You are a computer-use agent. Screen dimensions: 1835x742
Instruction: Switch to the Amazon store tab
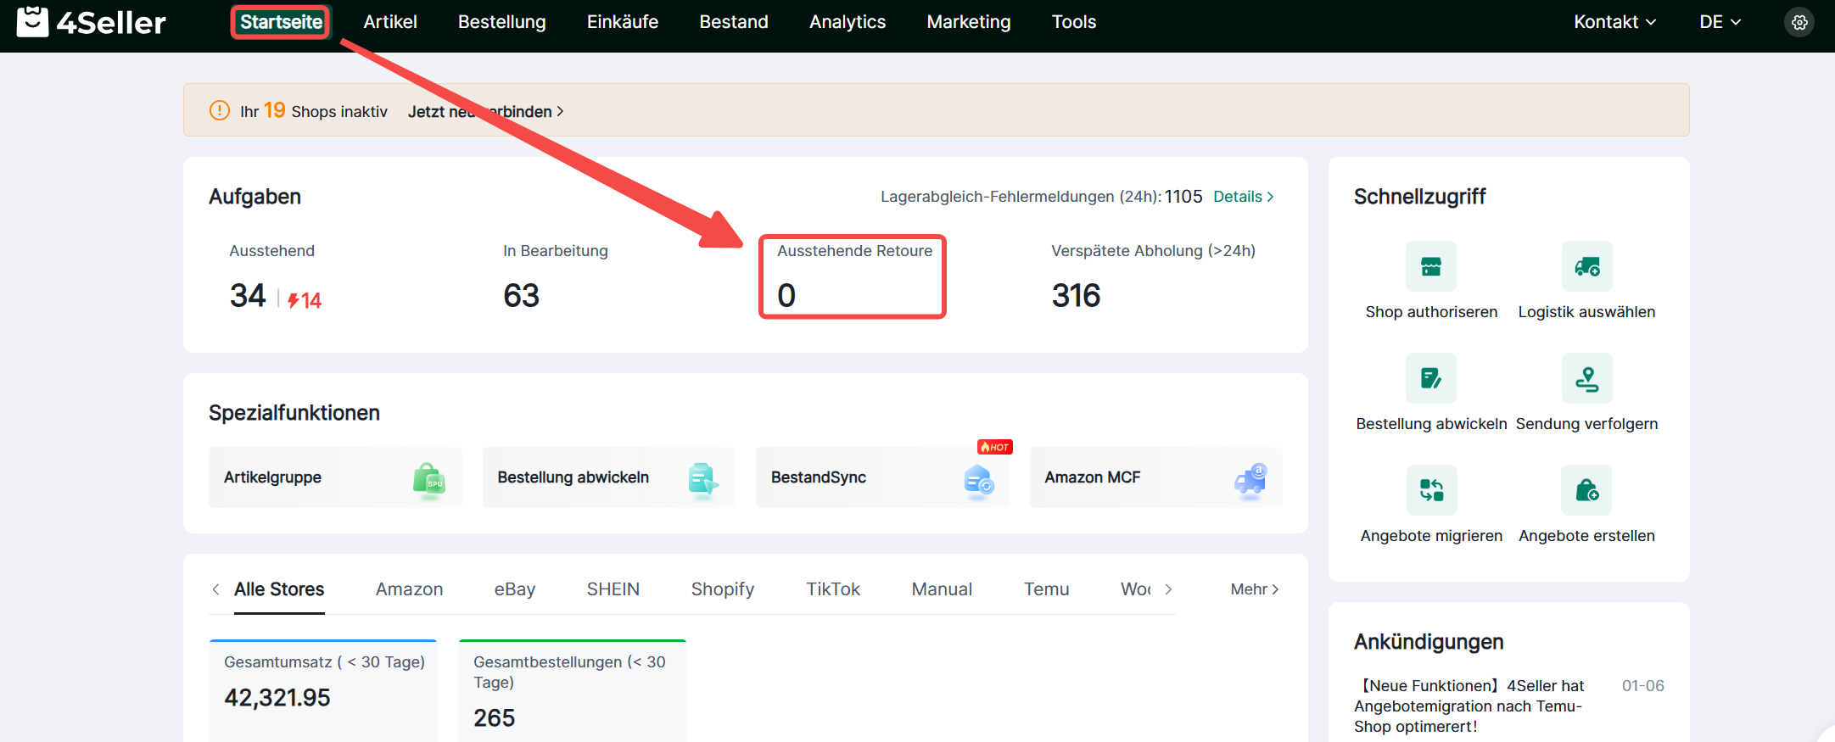point(409,589)
